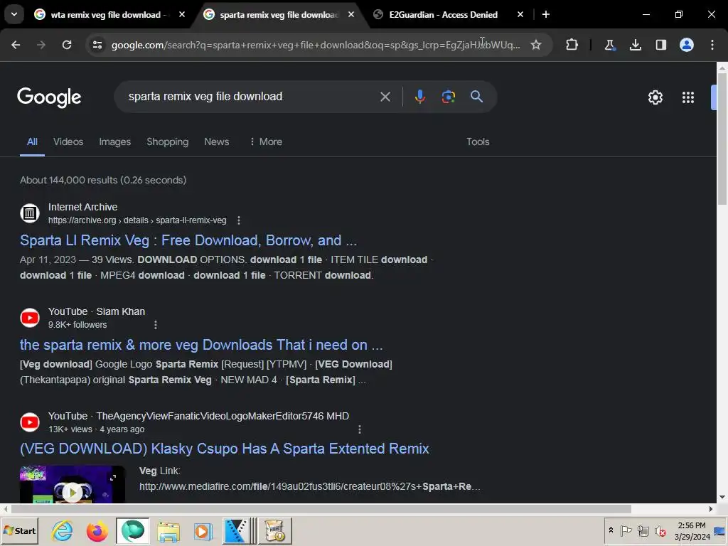
Task: Click the scroll down arrow
Action: coord(722,497)
